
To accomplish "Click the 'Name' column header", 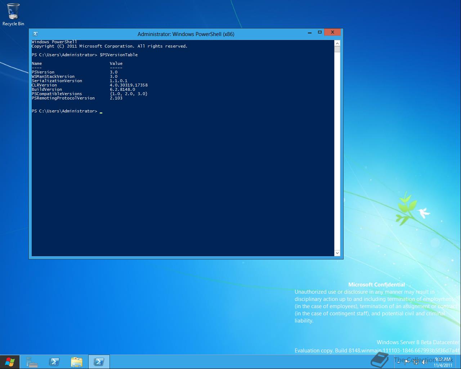I will click(x=37, y=63).
